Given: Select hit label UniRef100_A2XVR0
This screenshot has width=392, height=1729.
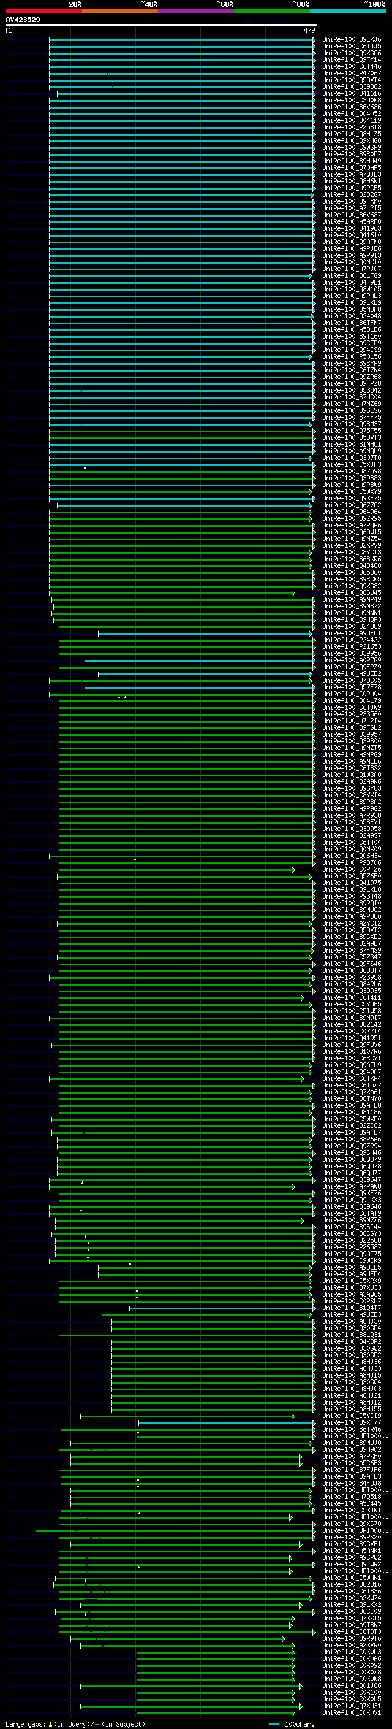Looking at the screenshot, I should click(x=352, y=1645).
